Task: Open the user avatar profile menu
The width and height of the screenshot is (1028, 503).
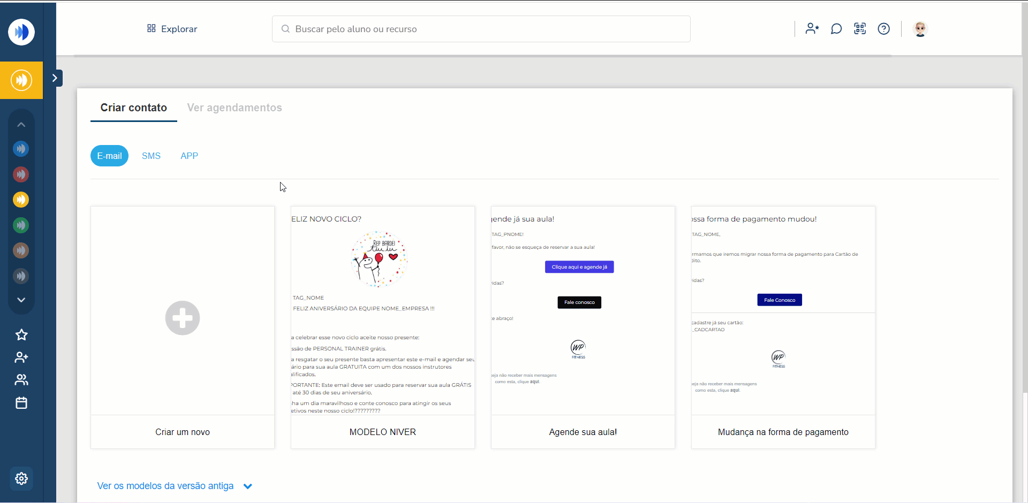Action: [920, 29]
